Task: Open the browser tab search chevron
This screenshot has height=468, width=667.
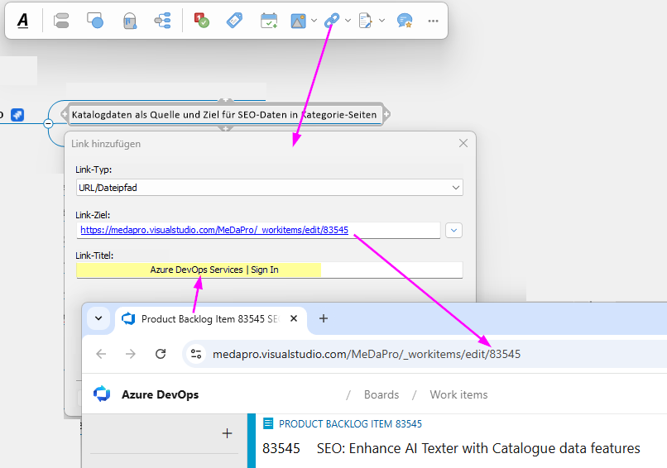Action: (x=98, y=318)
